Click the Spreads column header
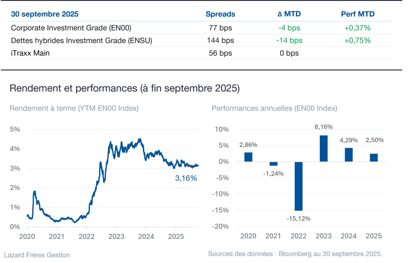Screen dimensions: 411x263 (x=220, y=14)
